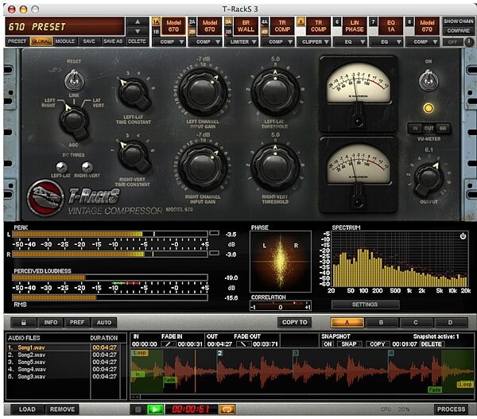This screenshot has height=419, width=477.
Task: Select slot 2A chain button
Action: pos(192,22)
